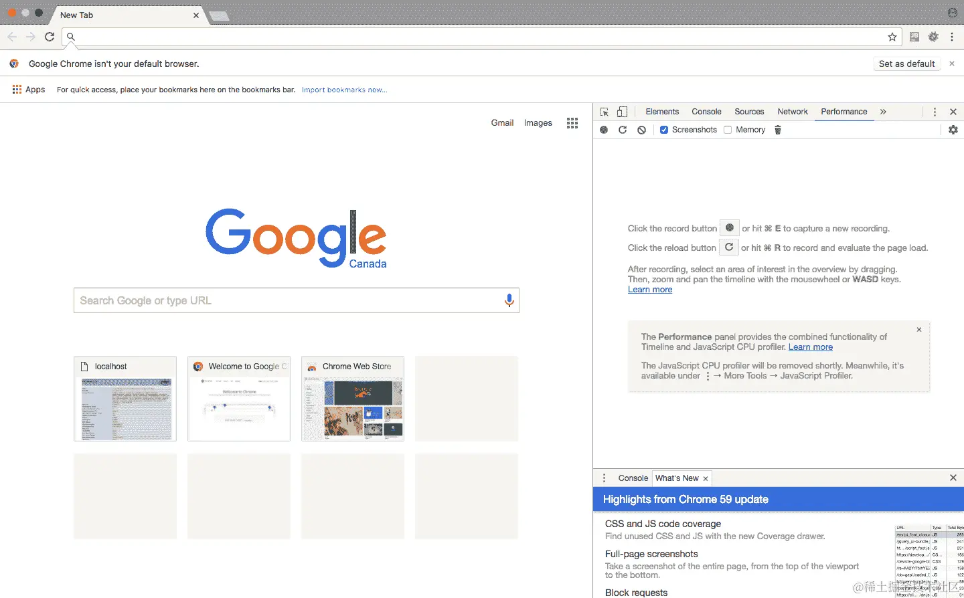964x598 pixels.
Task: Click the record button in instructions
Action: (730, 228)
